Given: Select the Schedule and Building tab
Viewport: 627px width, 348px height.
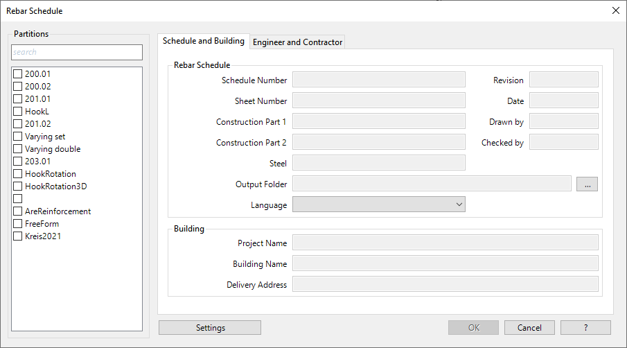Looking at the screenshot, I should (204, 41).
